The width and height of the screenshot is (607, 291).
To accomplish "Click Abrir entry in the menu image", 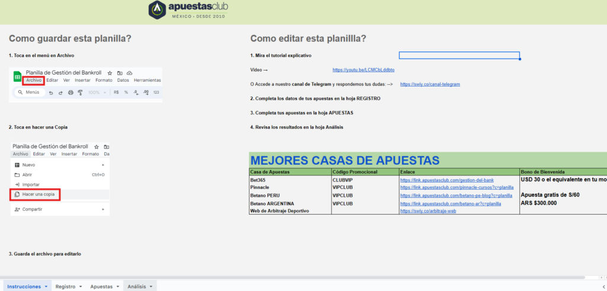I will tap(27, 174).
